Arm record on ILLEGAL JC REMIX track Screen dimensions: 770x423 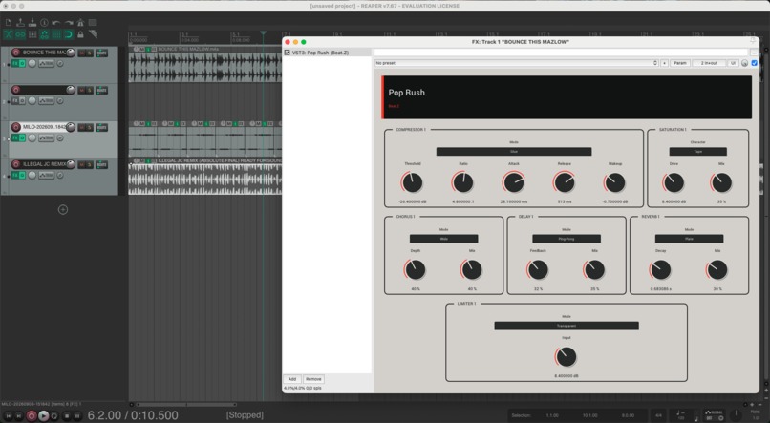click(x=15, y=164)
